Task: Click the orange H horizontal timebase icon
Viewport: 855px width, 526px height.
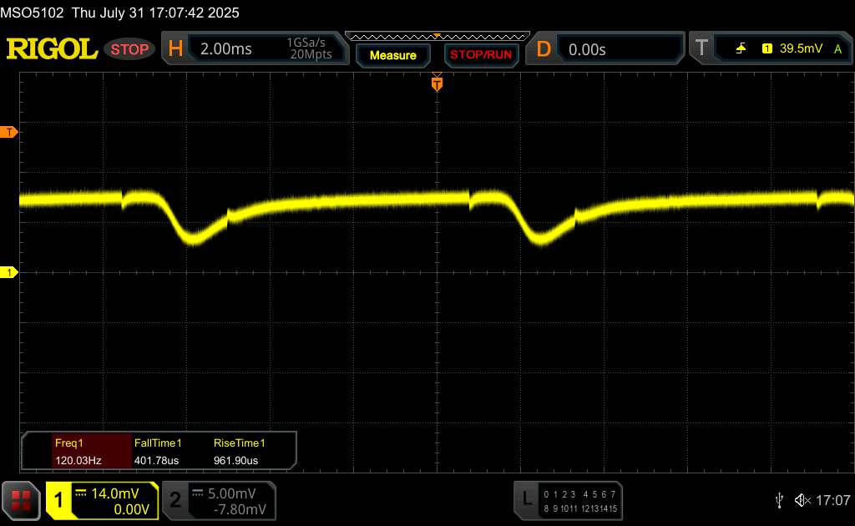Action: coord(176,49)
